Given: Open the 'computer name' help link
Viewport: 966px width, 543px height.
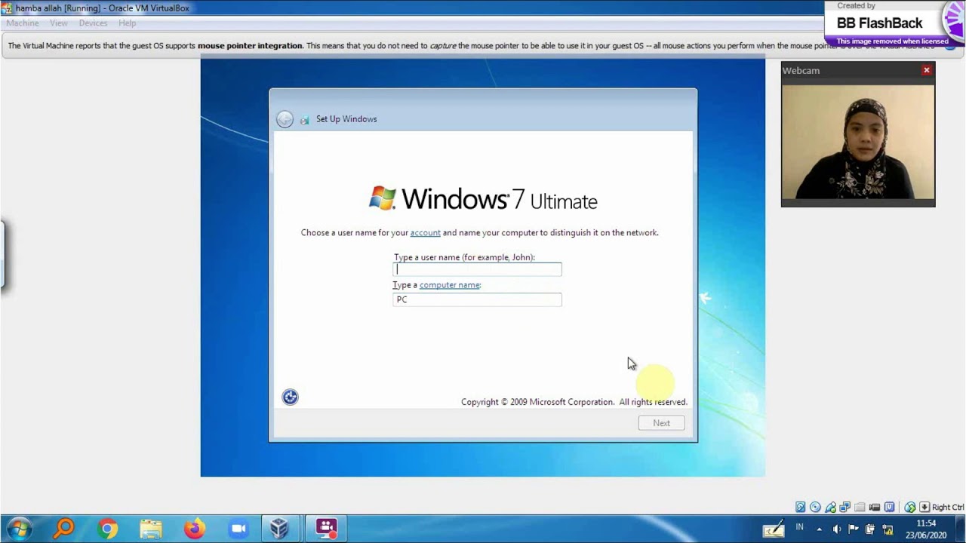Looking at the screenshot, I should 449,285.
